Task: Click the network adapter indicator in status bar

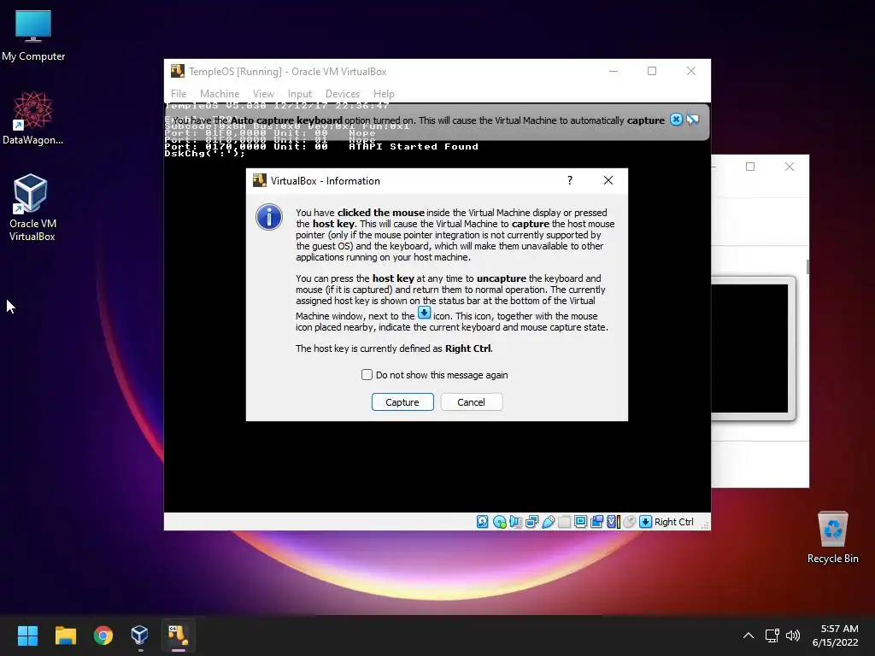Action: click(x=531, y=522)
